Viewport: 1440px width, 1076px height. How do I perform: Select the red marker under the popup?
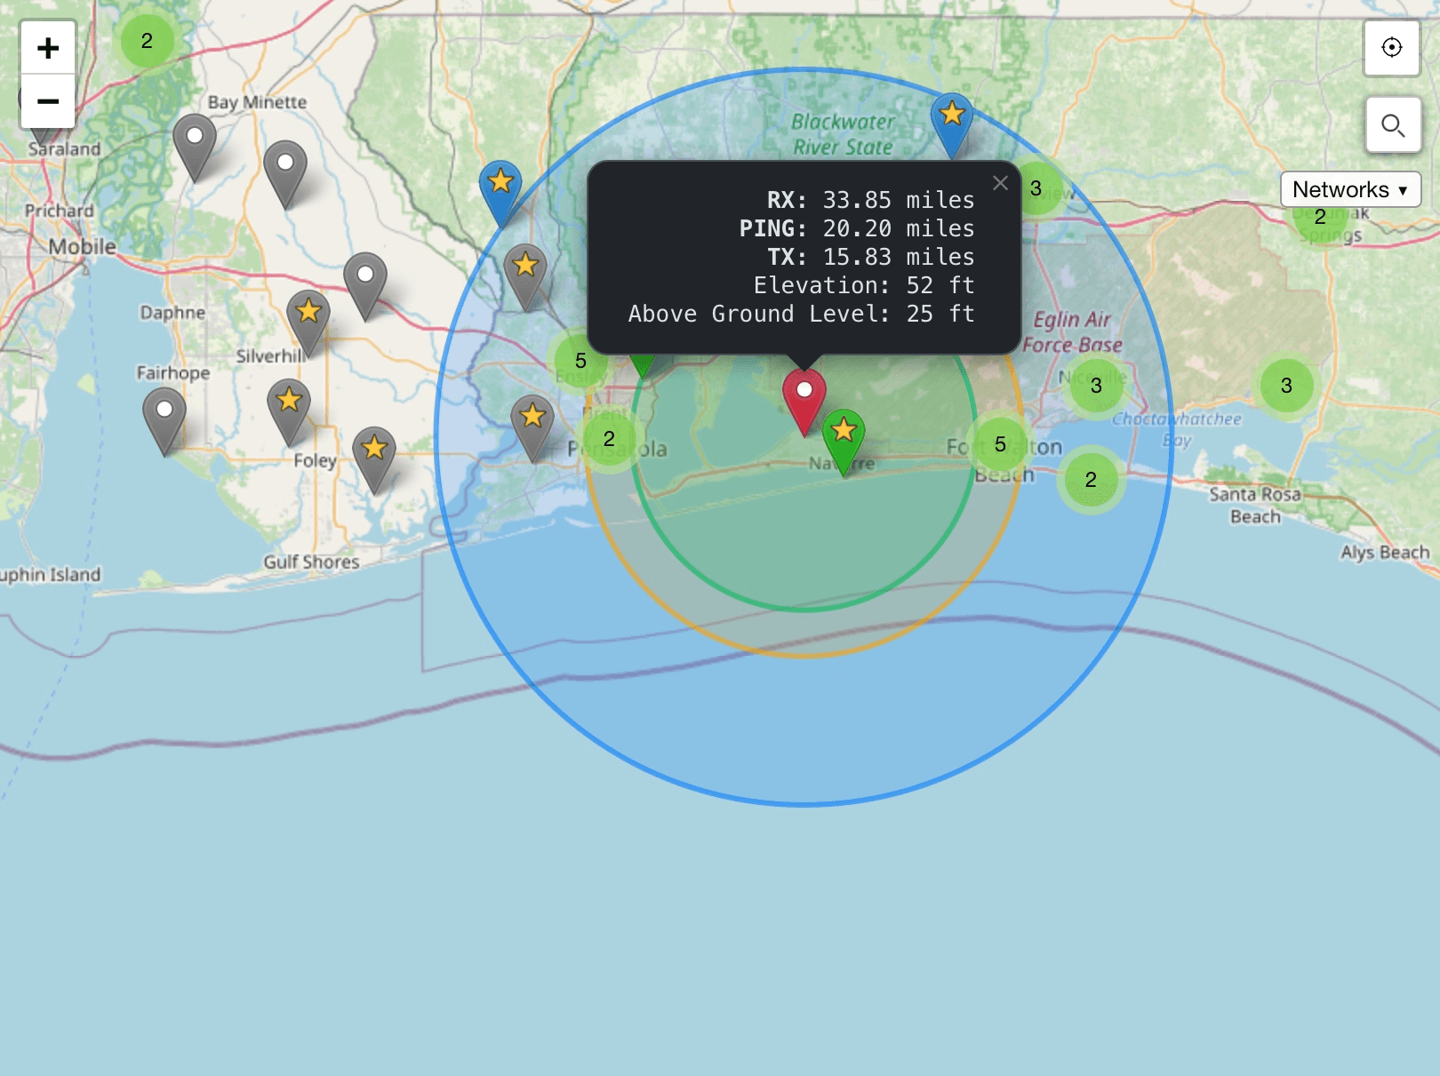[x=804, y=395]
